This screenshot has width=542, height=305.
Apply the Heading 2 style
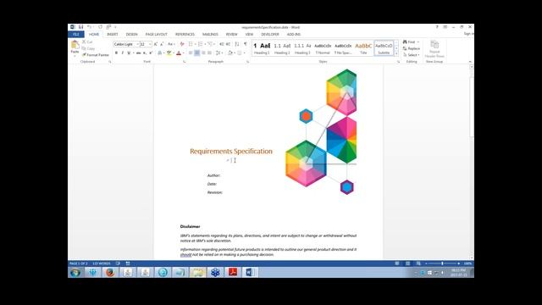click(282, 48)
